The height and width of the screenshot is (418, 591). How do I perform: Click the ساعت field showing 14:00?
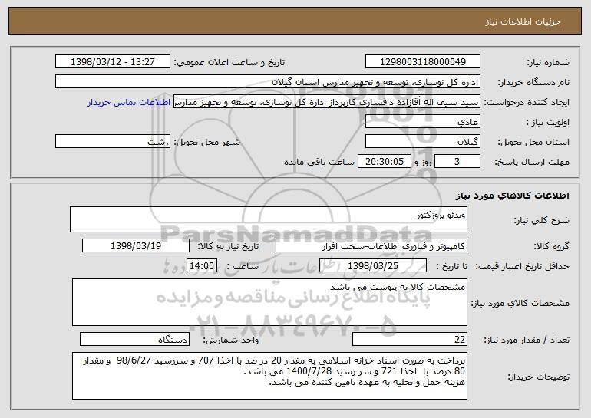202,266
